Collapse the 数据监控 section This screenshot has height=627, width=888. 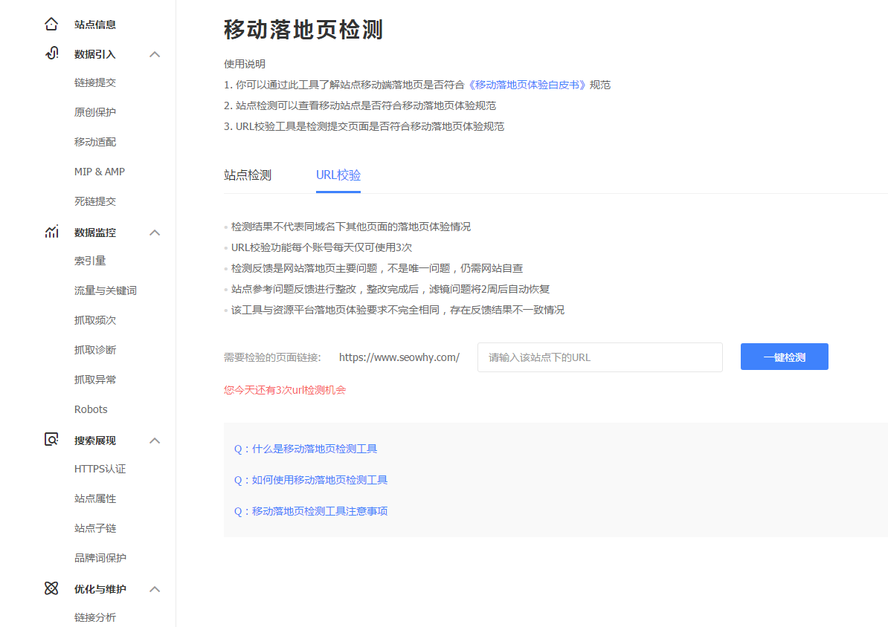point(155,232)
